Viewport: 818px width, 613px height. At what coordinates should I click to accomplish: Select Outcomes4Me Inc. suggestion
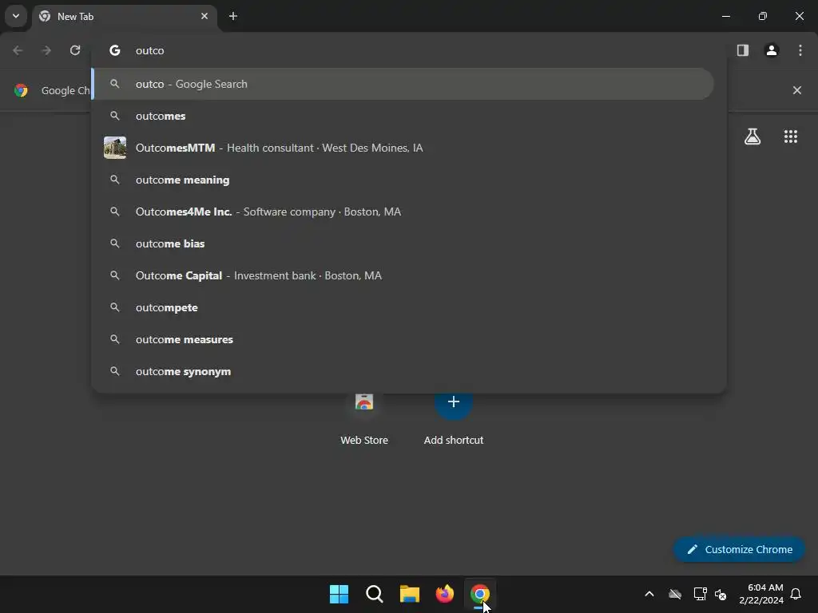coord(403,212)
